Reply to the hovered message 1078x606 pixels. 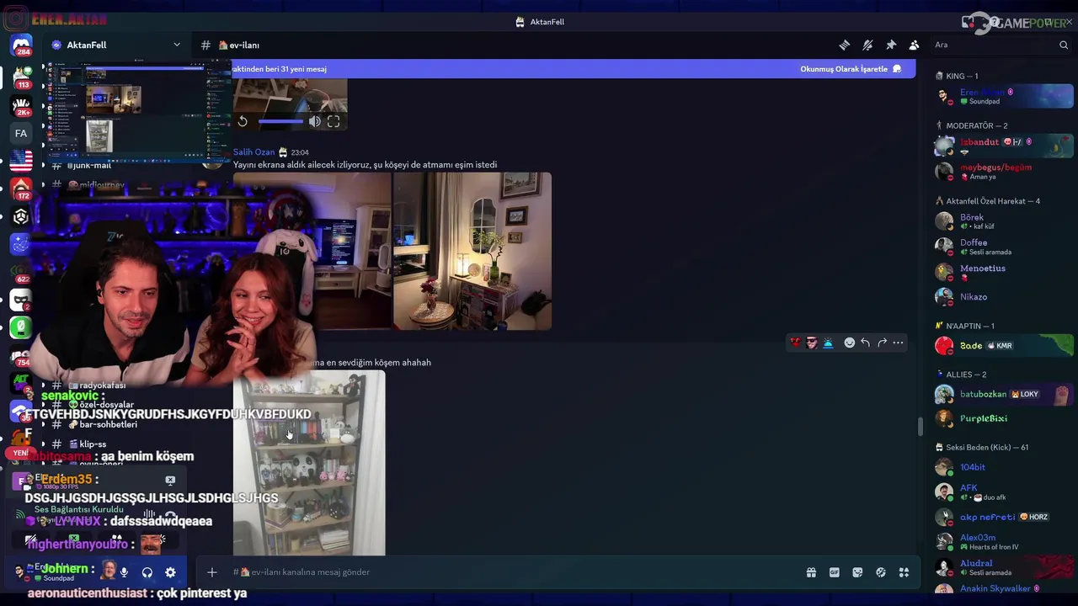[865, 343]
